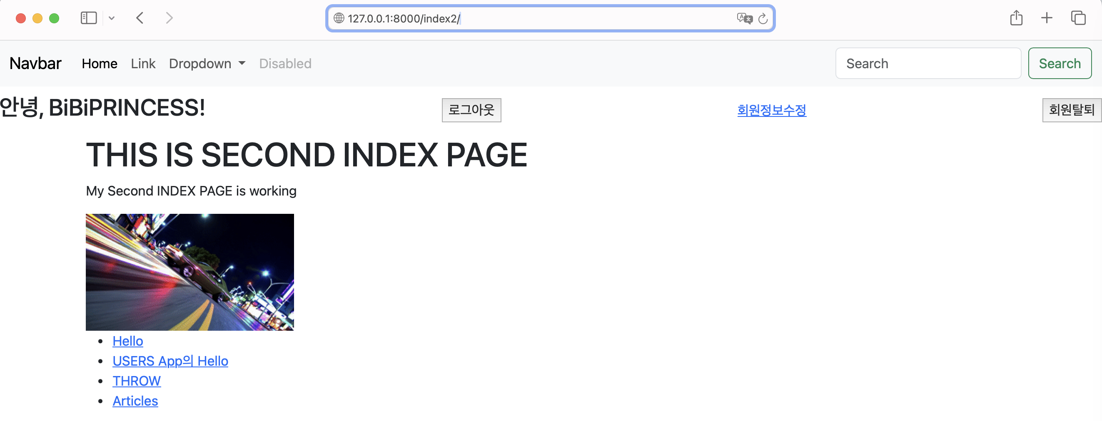The height and width of the screenshot is (421, 1102).
Task: Open a new tab with the plus icon
Action: (x=1046, y=18)
